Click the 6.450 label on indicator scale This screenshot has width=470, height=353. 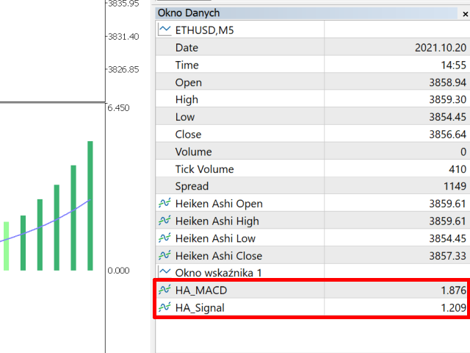click(x=118, y=108)
